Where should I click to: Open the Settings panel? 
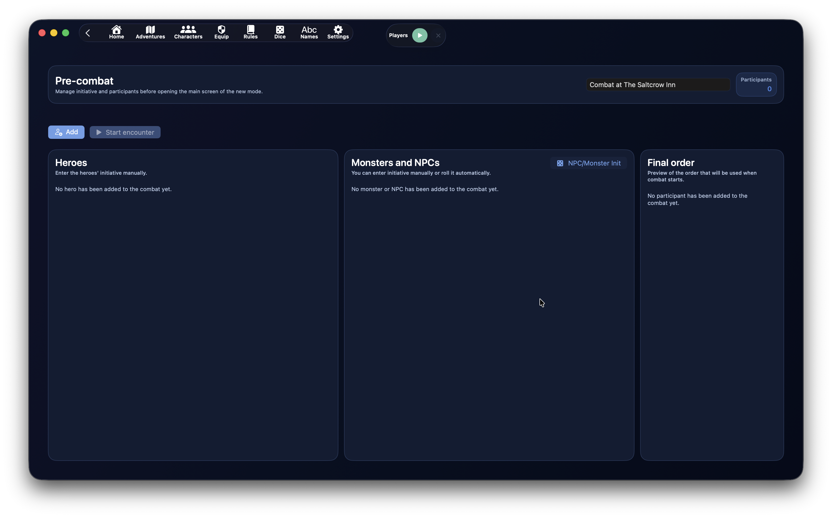click(x=338, y=32)
